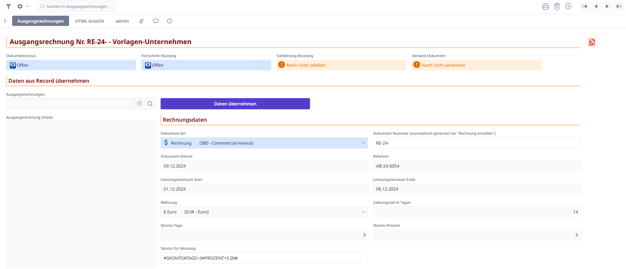
Task: Click the Referenz input field
Action: (x=476, y=166)
